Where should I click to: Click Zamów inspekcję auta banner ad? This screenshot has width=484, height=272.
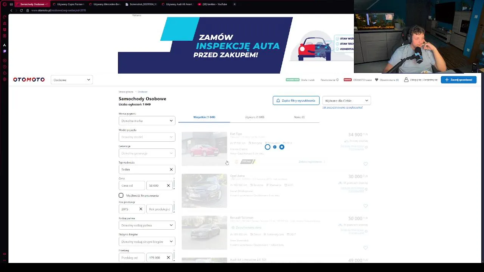[236, 45]
